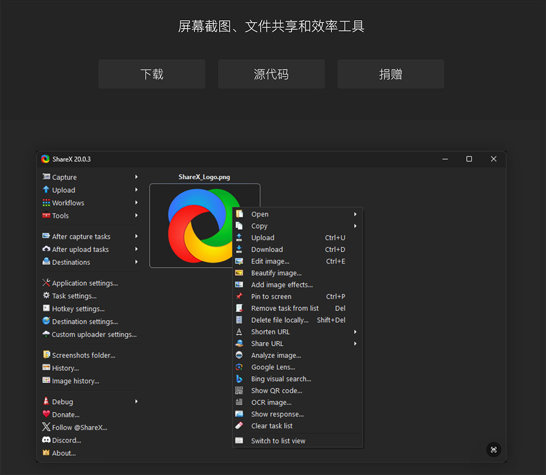Click the X logo beside Follow @ShareX
This screenshot has height=475, width=546.
tap(46, 426)
